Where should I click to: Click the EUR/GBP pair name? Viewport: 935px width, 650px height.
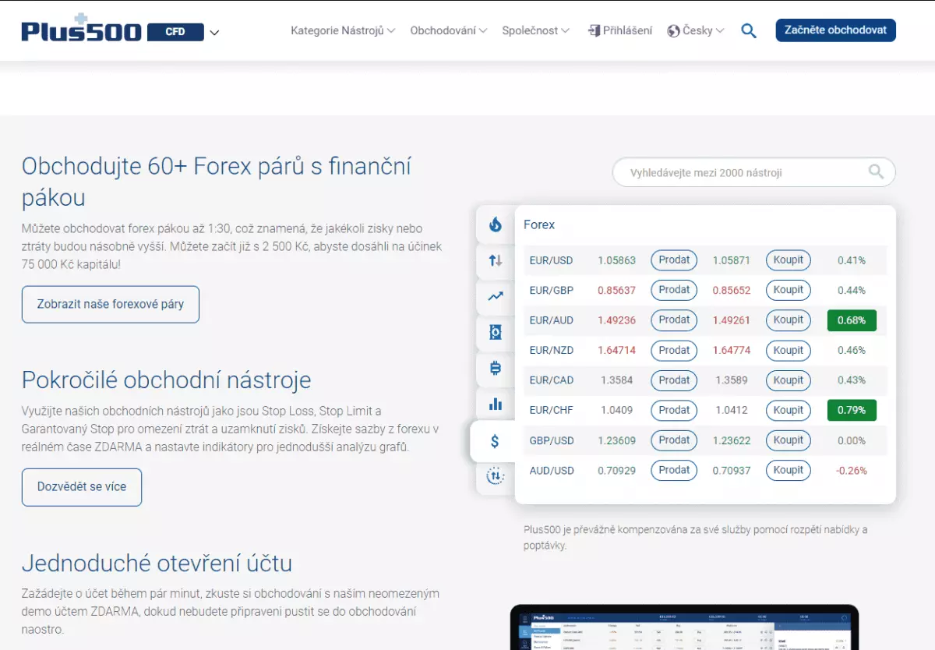coord(551,291)
